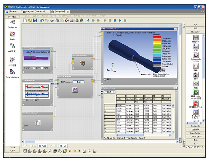This screenshot has height=163, width=210.
Task: Select the extraction glyph in palette
Action: pos(196,84)
